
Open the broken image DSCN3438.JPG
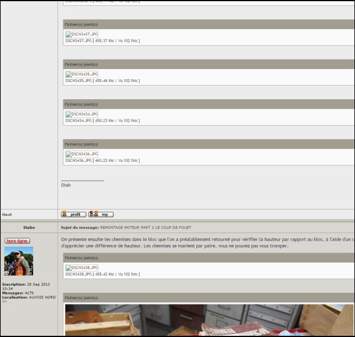[82, 268]
